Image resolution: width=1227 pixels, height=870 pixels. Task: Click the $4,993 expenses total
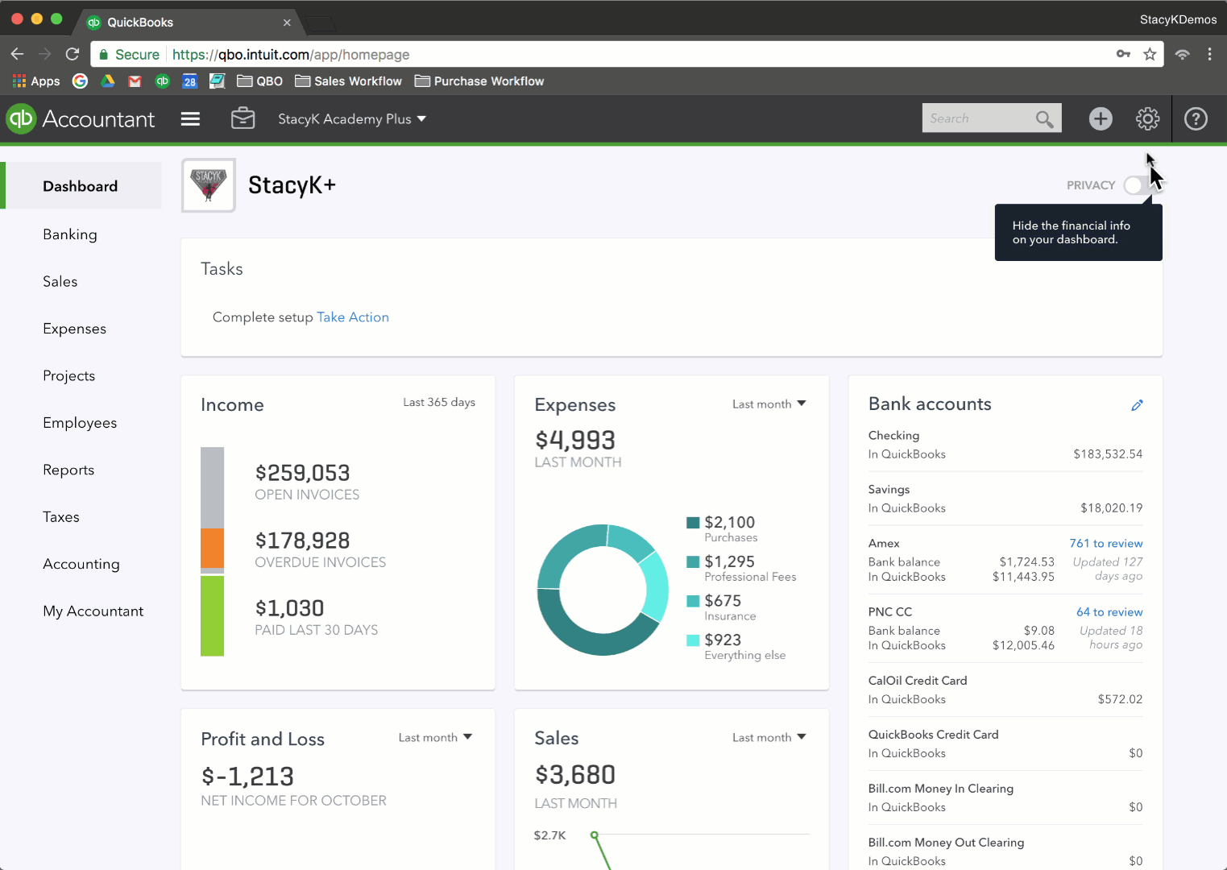pos(575,440)
